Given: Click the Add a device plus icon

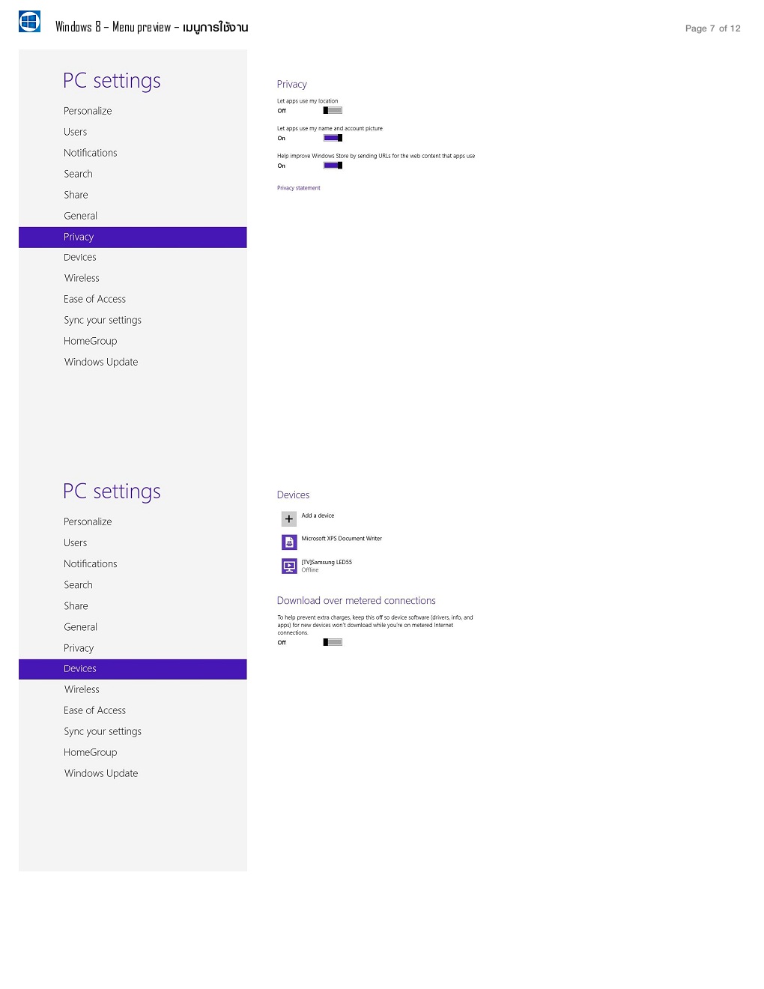Looking at the screenshot, I should [x=289, y=518].
